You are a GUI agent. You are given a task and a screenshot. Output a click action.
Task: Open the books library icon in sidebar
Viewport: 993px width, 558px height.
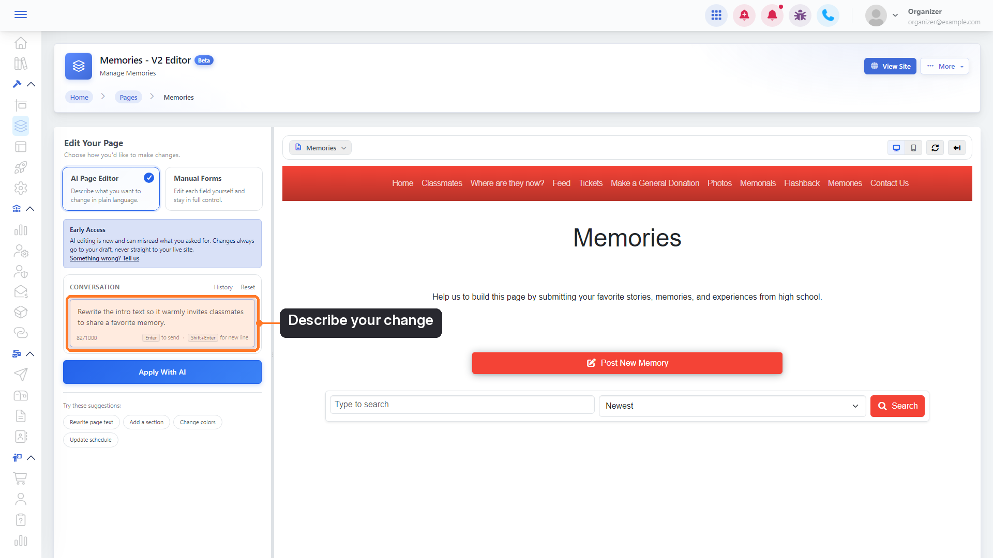[21, 64]
